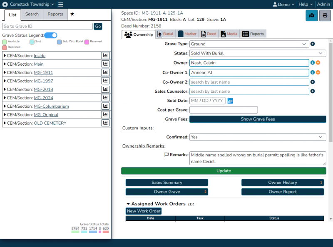Switch to the Search tab

pos(32,14)
